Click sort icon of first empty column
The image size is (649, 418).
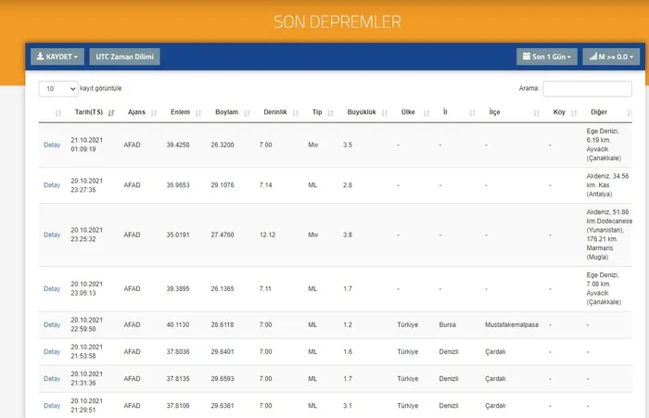pyautogui.click(x=57, y=113)
